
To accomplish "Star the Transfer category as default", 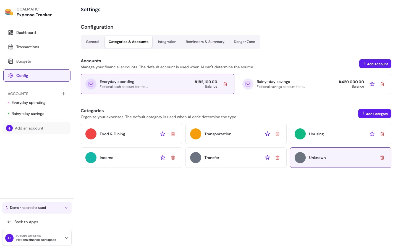I will pos(267,158).
